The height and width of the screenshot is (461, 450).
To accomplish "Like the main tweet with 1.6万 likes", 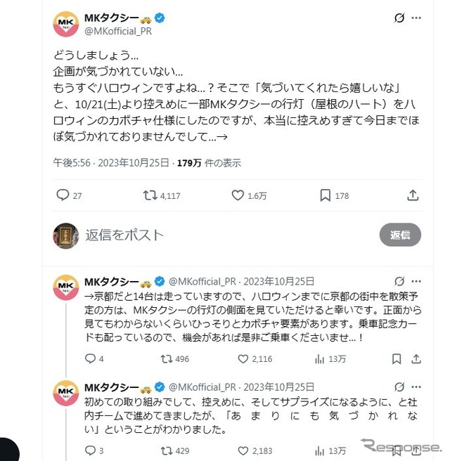I will click(238, 195).
